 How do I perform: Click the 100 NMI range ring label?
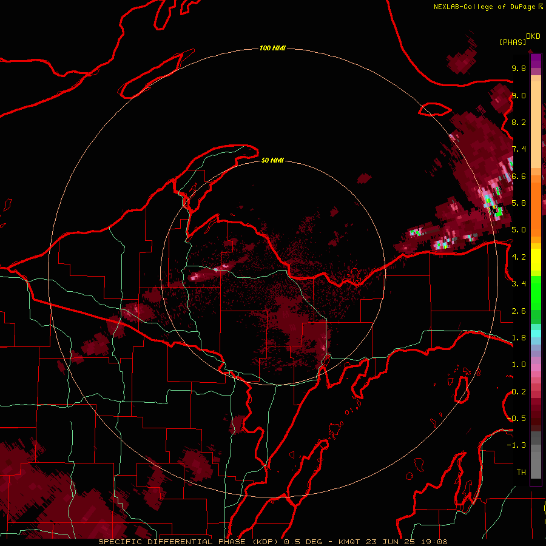click(x=272, y=48)
